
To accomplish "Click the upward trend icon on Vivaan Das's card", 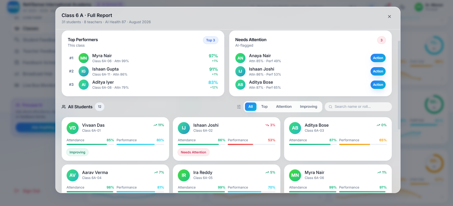I will click(x=155, y=125).
